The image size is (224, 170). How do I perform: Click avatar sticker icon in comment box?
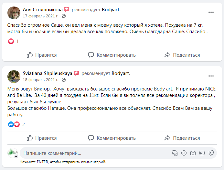click(x=175, y=153)
